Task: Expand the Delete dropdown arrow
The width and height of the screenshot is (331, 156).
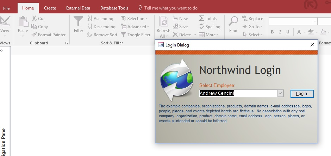Action: pyautogui.click(x=195, y=35)
